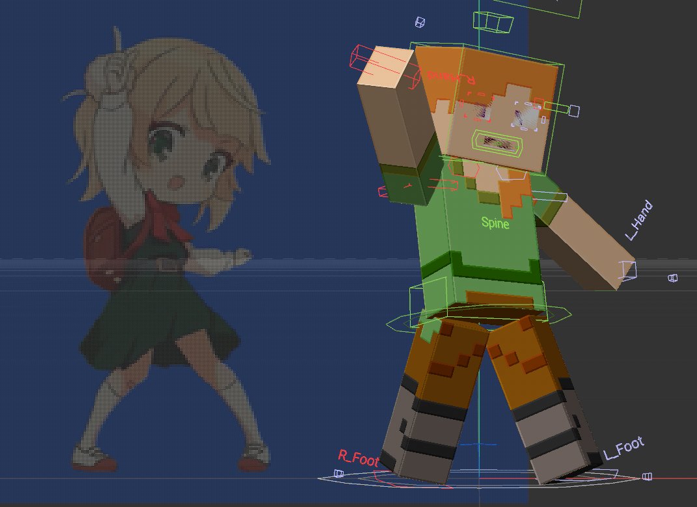This screenshot has height=507, width=697.
Task: Select the small cube right of left hand
Action: (x=672, y=278)
